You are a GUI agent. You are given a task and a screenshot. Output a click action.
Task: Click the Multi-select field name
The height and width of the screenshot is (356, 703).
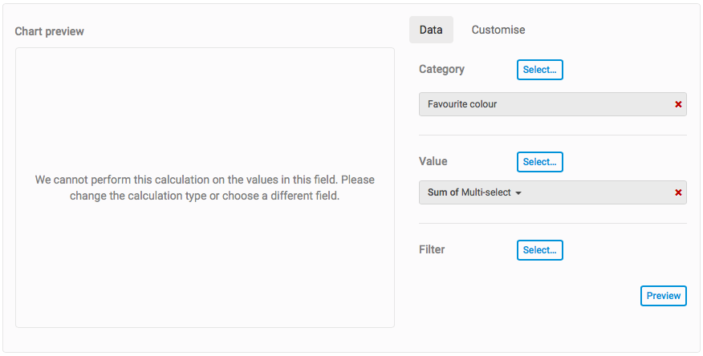(486, 192)
